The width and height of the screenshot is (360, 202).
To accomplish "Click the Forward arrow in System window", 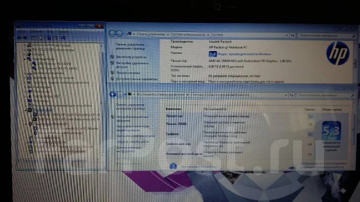I will pyautogui.click(x=119, y=34).
